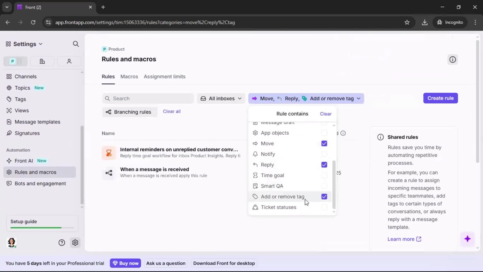Open Message templates settings
This screenshot has width=483, height=272.
click(37, 122)
